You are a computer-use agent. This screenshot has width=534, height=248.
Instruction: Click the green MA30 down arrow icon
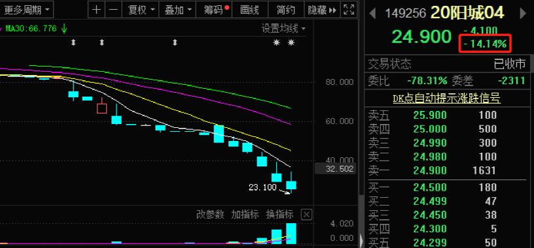coord(64,29)
